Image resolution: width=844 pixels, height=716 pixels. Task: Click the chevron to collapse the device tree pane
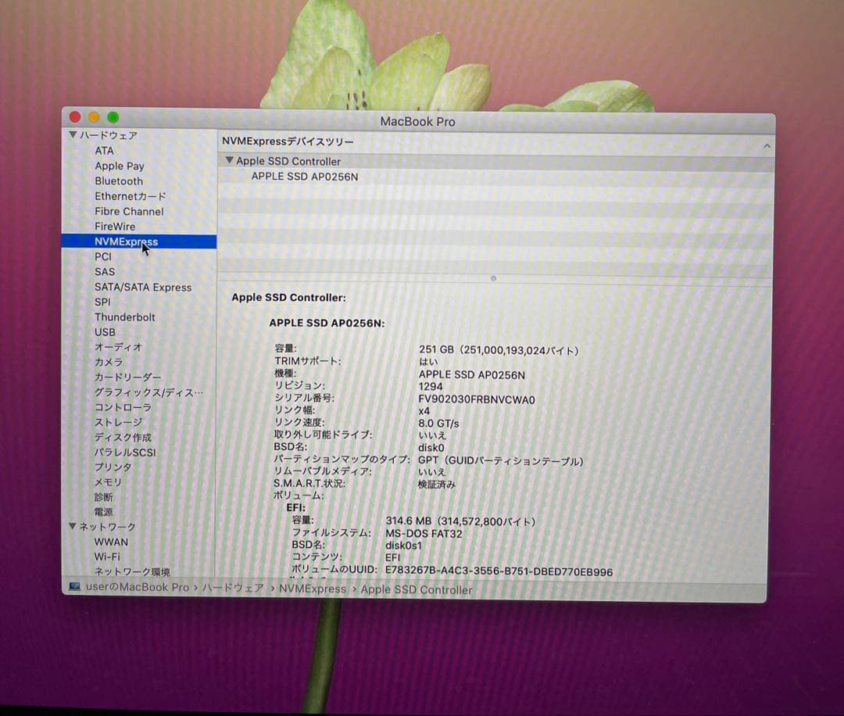coord(767,145)
